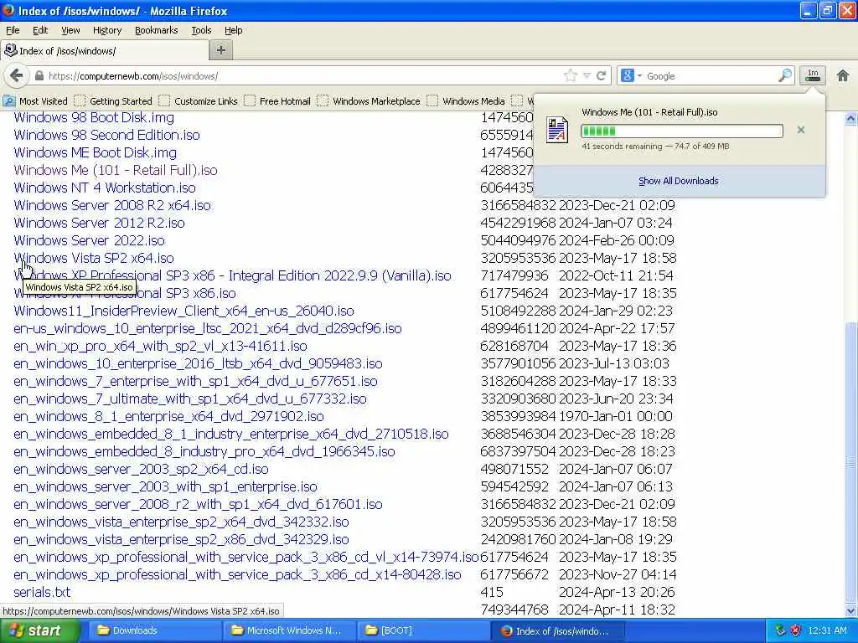This screenshot has width=858, height=643.
Task: Reload the page with the refresh icon
Action: [601, 76]
